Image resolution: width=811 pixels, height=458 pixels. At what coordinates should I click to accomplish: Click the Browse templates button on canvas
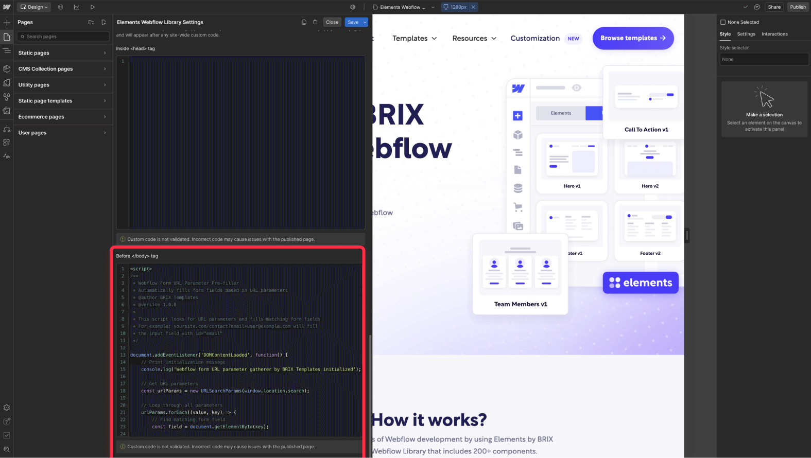click(x=633, y=38)
